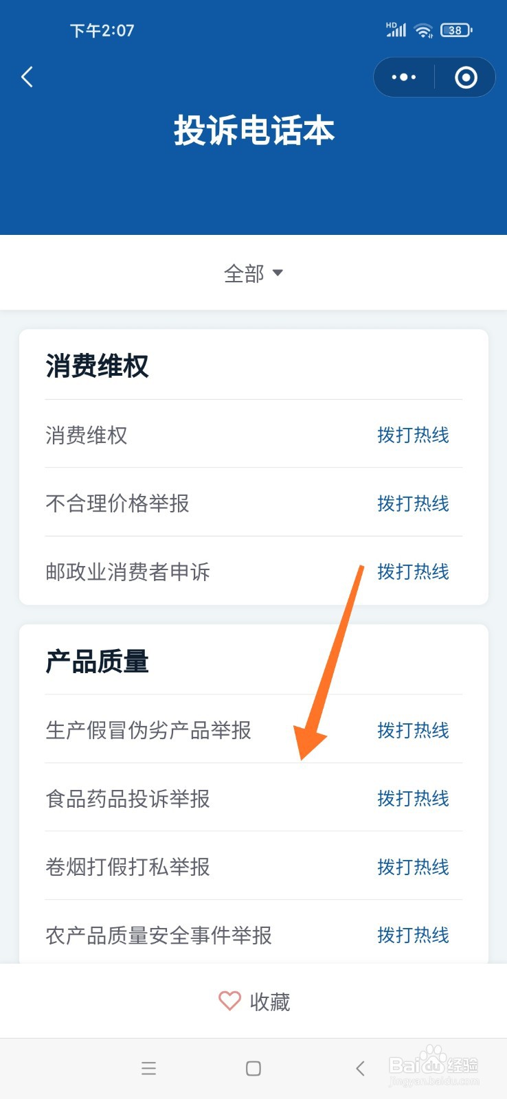Call hotline for 生产假冒伪劣产品举报

413,730
